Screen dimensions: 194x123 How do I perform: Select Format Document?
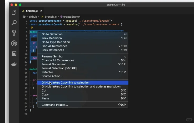tap(83, 64)
